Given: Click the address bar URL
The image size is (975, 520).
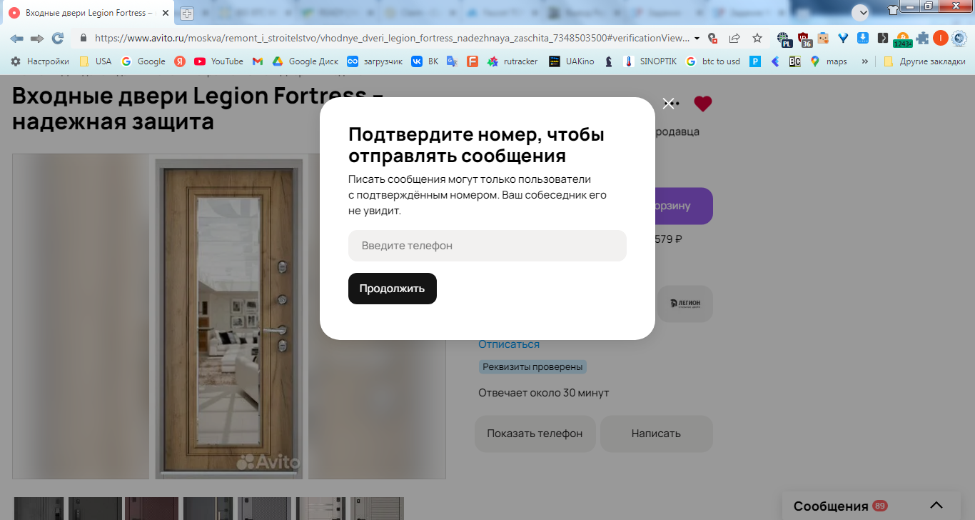Looking at the screenshot, I should pyautogui.click(x=392, y=39).
